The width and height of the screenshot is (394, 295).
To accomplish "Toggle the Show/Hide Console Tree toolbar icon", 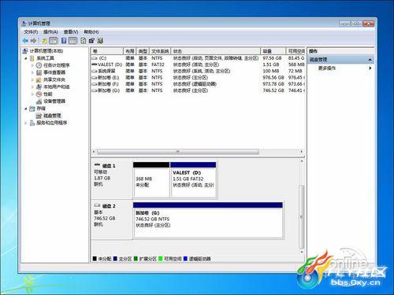I will click(x=54, y=41).
